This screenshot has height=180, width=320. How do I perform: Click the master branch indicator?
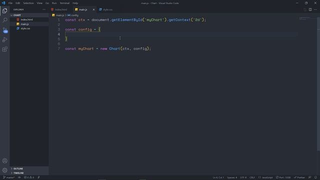pyautogui.click(x=9, y=177)
